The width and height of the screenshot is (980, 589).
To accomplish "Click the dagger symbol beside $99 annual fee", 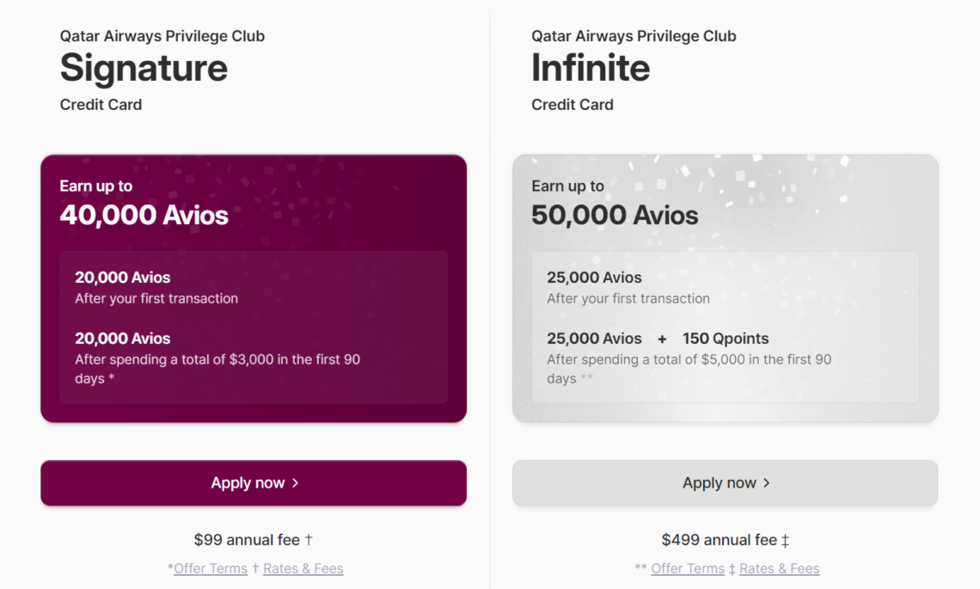I will [309, 539].
